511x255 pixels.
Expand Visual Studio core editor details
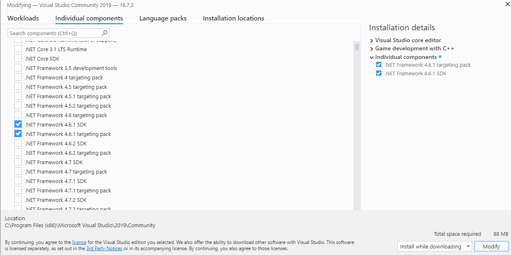(x=372, y=41)
